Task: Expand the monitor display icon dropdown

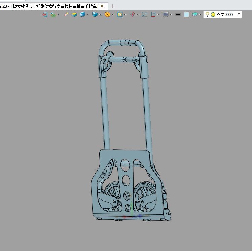Action: [171, 15]
